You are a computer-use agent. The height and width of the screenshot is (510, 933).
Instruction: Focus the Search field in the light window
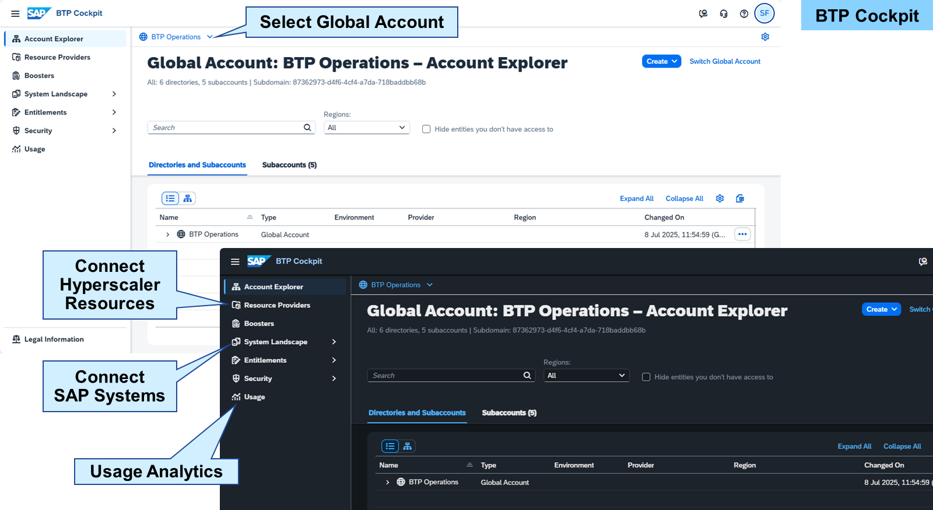pos(232,127)
